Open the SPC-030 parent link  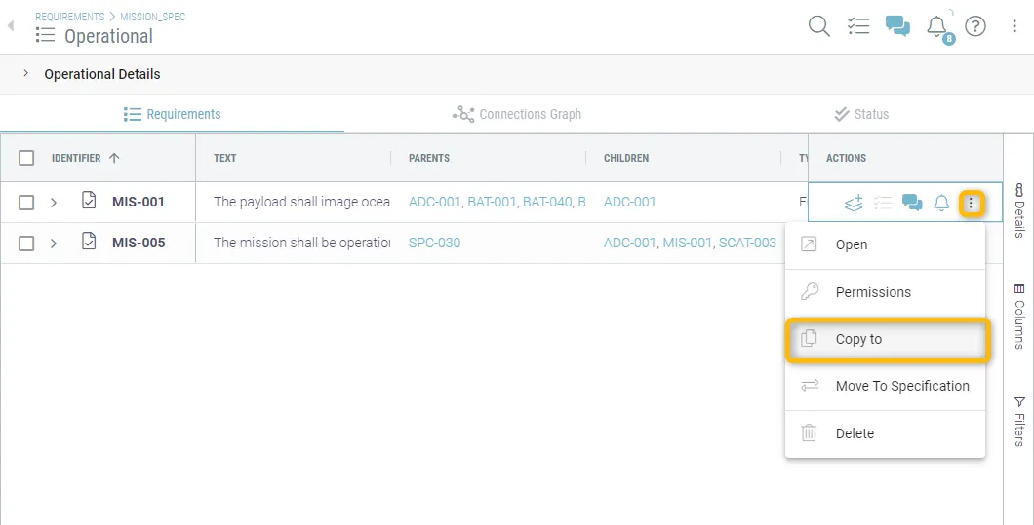pos(434,243)
